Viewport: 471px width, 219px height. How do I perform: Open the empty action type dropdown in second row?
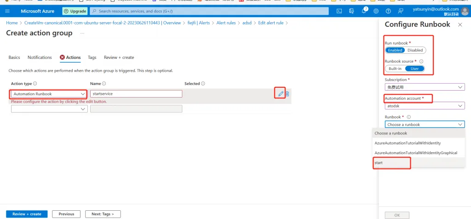click(49, 109)
